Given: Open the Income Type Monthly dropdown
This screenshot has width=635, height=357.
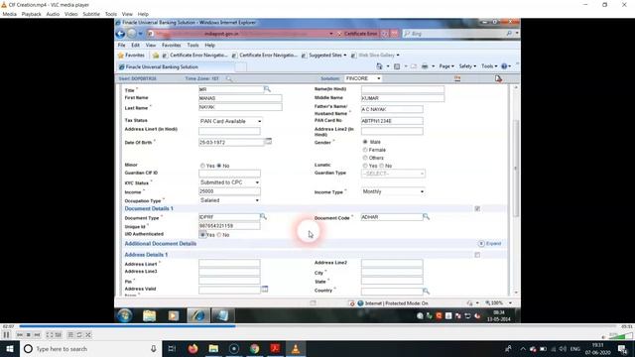Looking at the screenshot, I should click(x=393, y=191).
